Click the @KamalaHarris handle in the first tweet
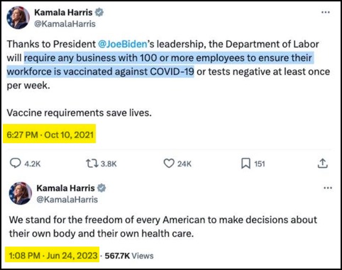 tap(65, 24)
